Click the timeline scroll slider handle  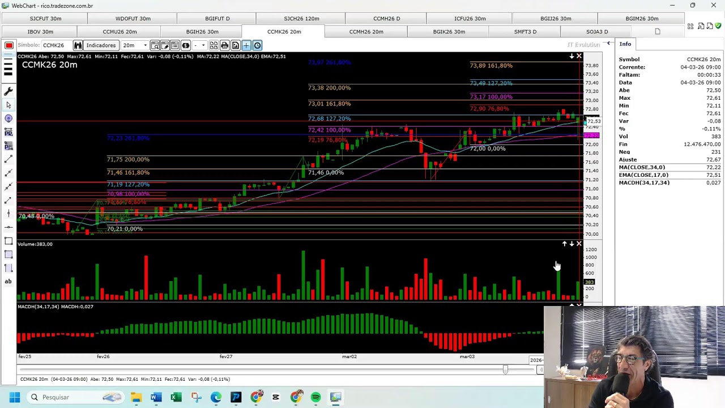click(505, 369)
